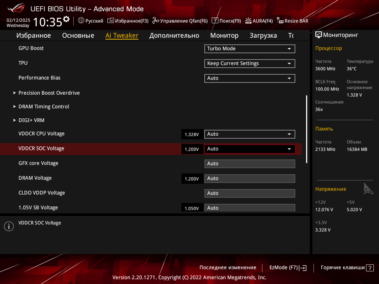Screen dimensions: 379x284
Task: Click the ROG logo icon
Action: [x=16, y=9]
